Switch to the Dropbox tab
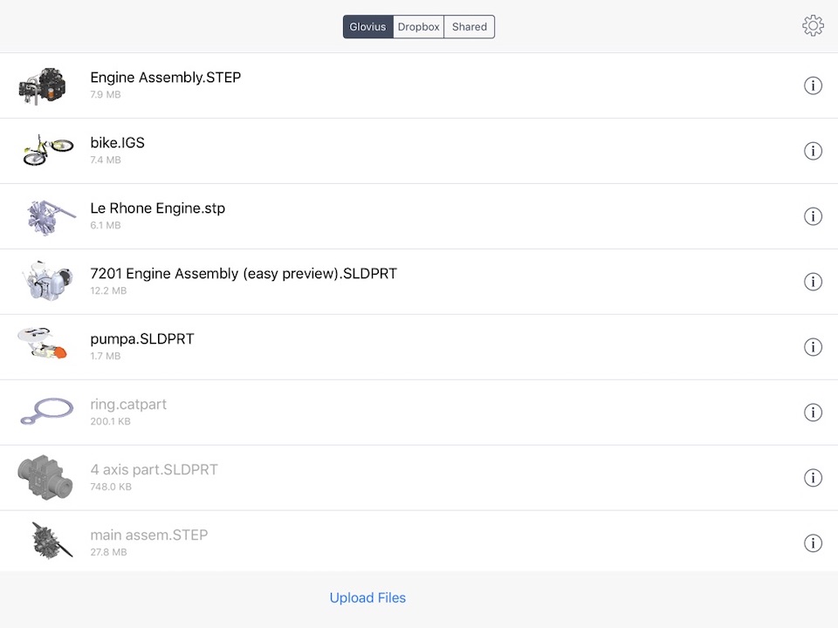Viewport: 838px width, 628px height. (418, 27)
